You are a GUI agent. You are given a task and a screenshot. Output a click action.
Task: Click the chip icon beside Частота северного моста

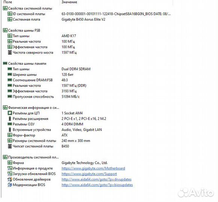point(10,52)
